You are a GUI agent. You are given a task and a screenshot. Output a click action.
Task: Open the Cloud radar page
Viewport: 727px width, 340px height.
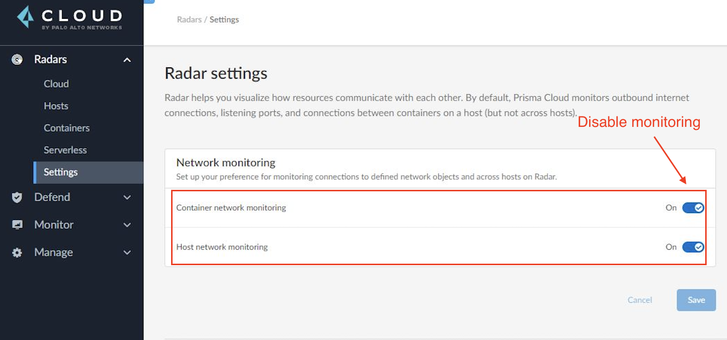coord(56,84)
